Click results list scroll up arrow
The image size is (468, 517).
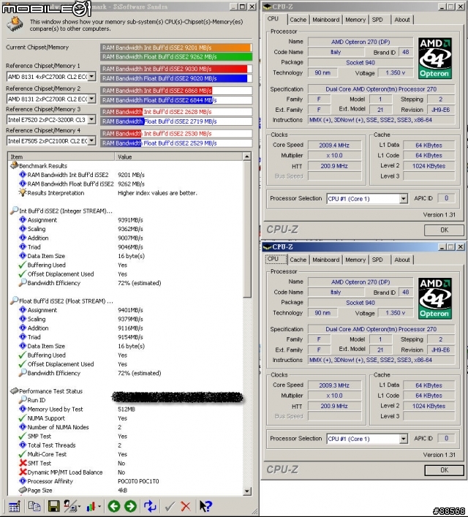click(247, 156)
